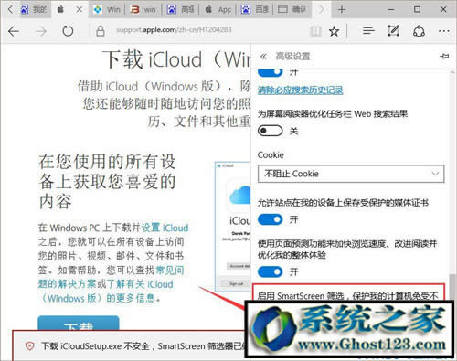The height and width of the screenshot is (361, 457).
Task: Click the forward navigation arrow
Action: pyautogui.click(x=40, y=31)
